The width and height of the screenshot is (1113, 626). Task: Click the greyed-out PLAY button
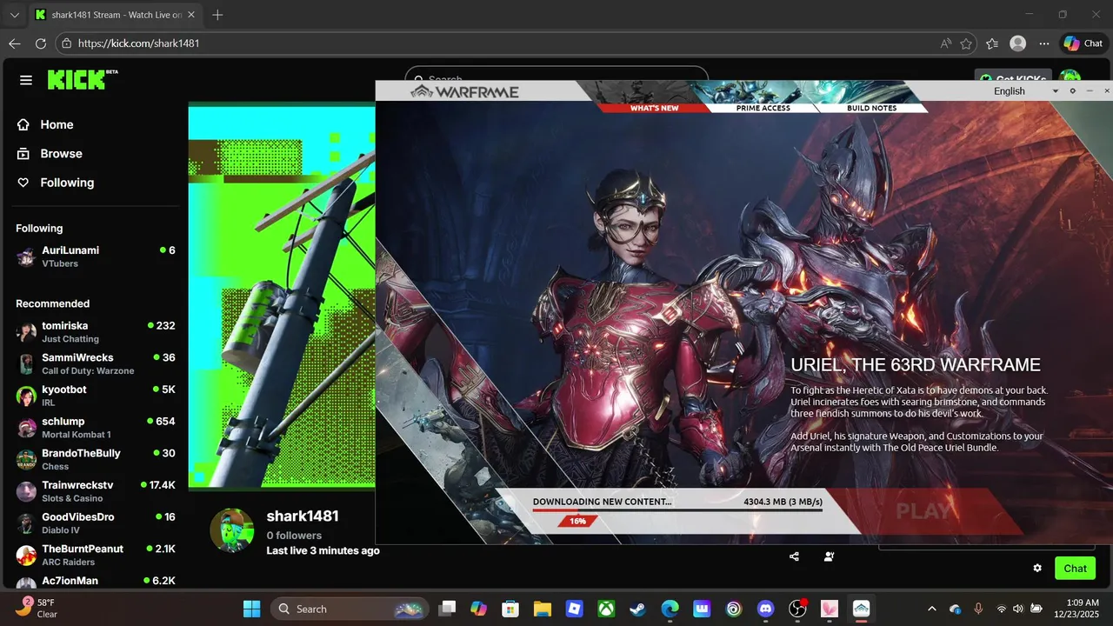point(923,511)
